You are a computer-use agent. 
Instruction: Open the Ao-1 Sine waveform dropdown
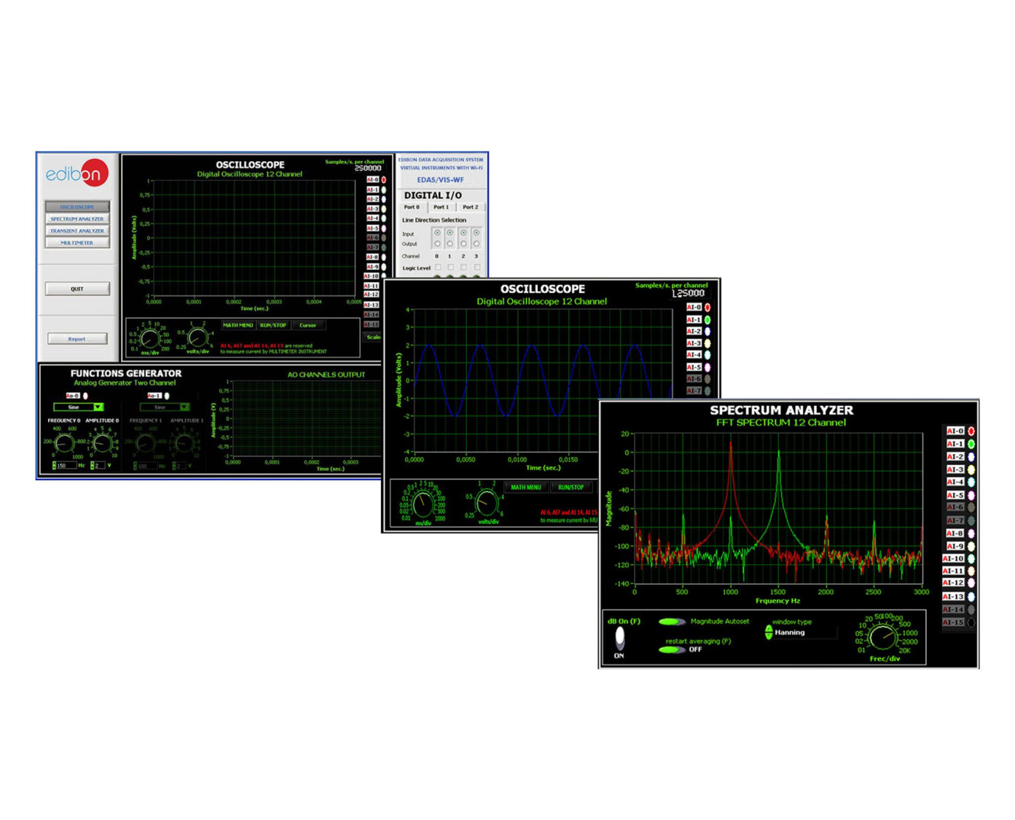(184, 407)
